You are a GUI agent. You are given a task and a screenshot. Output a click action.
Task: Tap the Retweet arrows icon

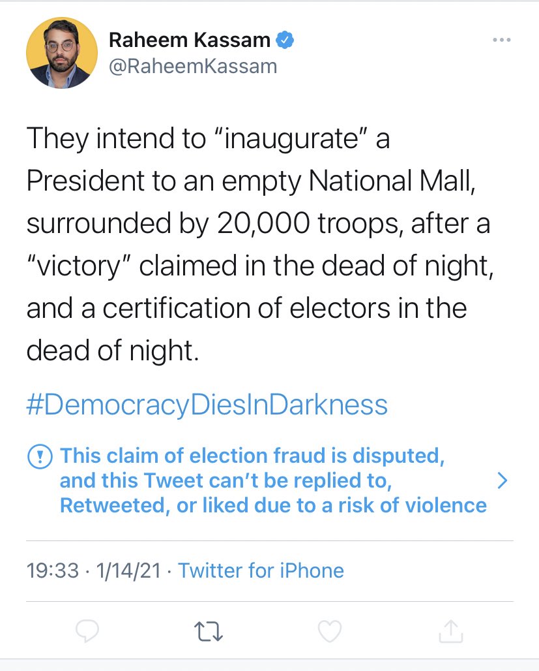click(209, 631)
